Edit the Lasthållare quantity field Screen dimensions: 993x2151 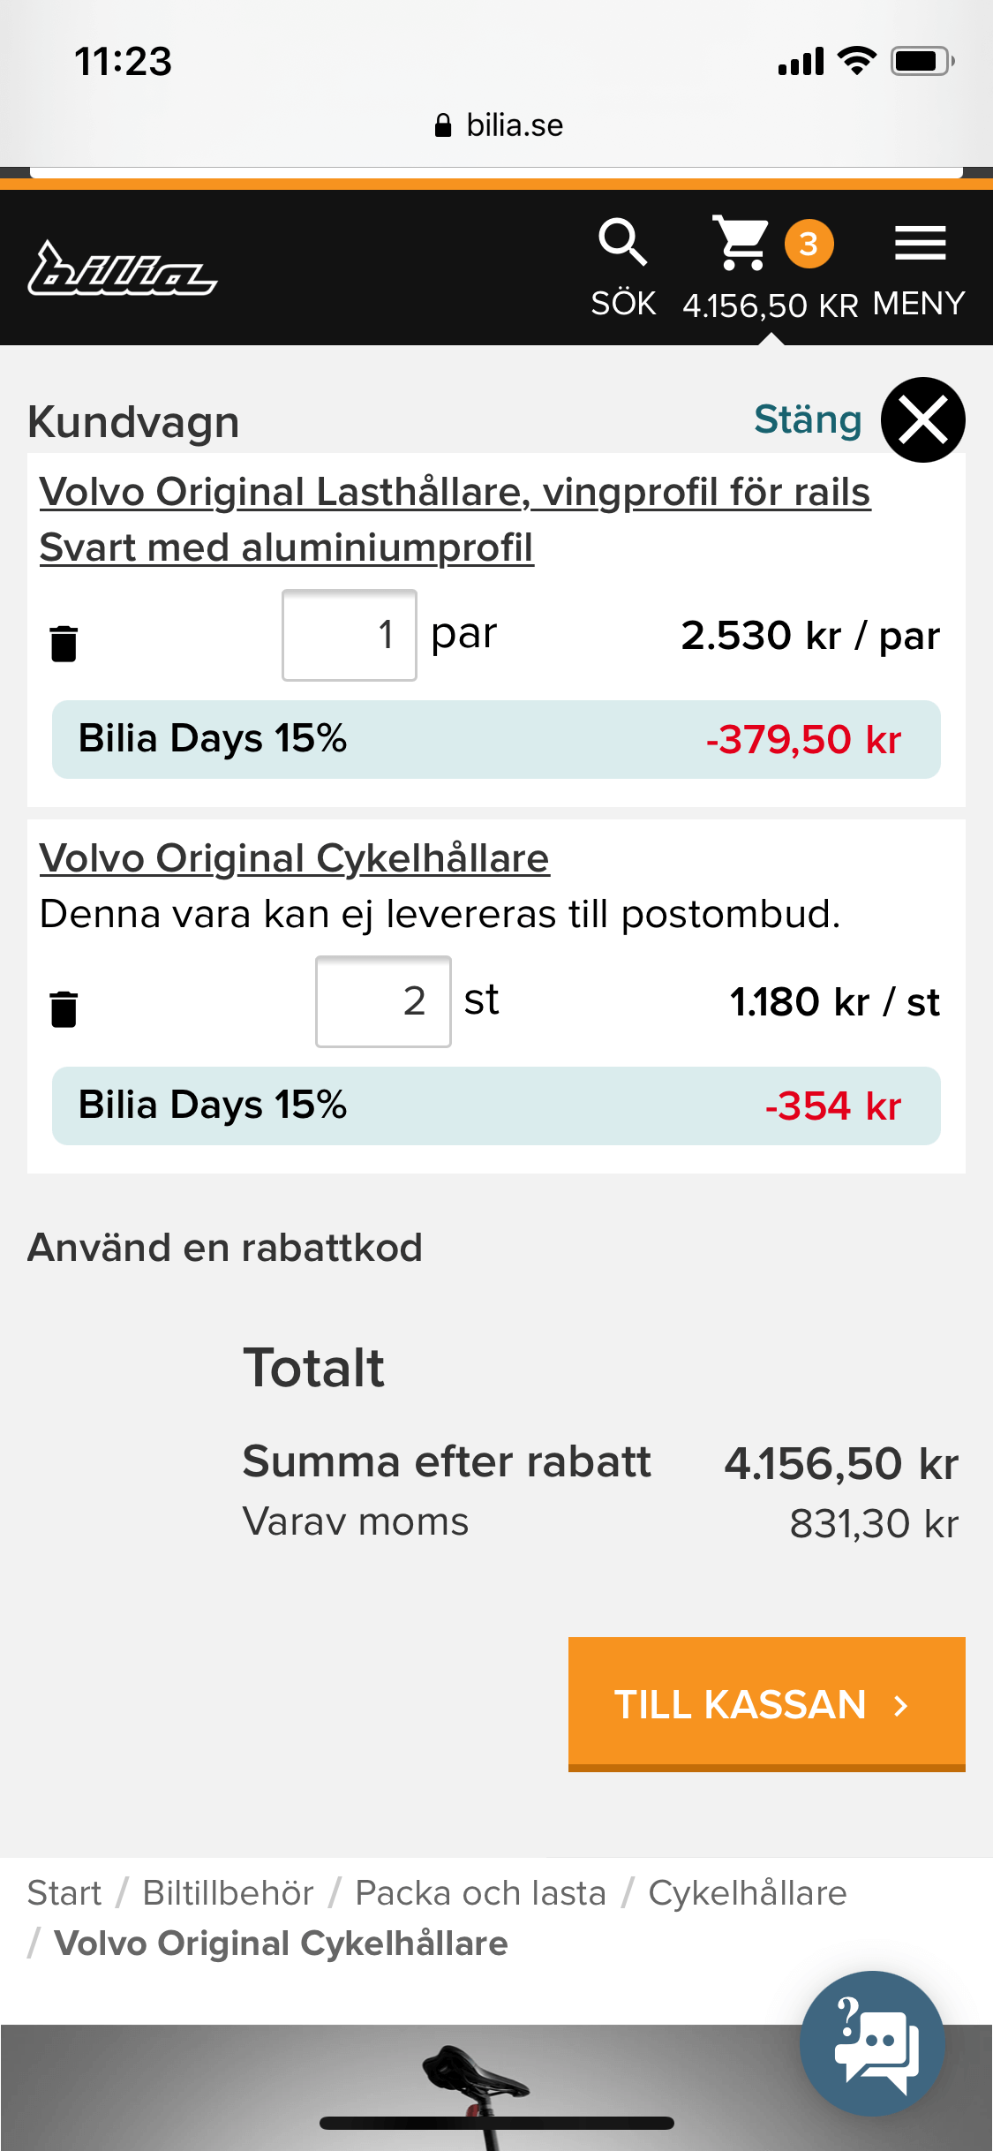click(x=350, y=635)
